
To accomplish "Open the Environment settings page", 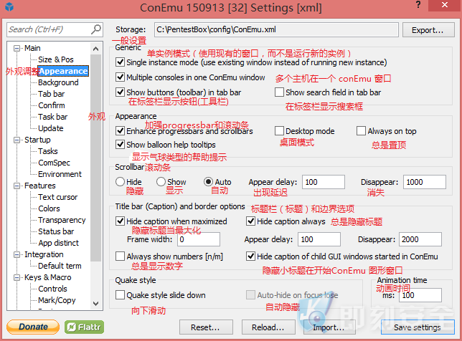I will 60,174.
